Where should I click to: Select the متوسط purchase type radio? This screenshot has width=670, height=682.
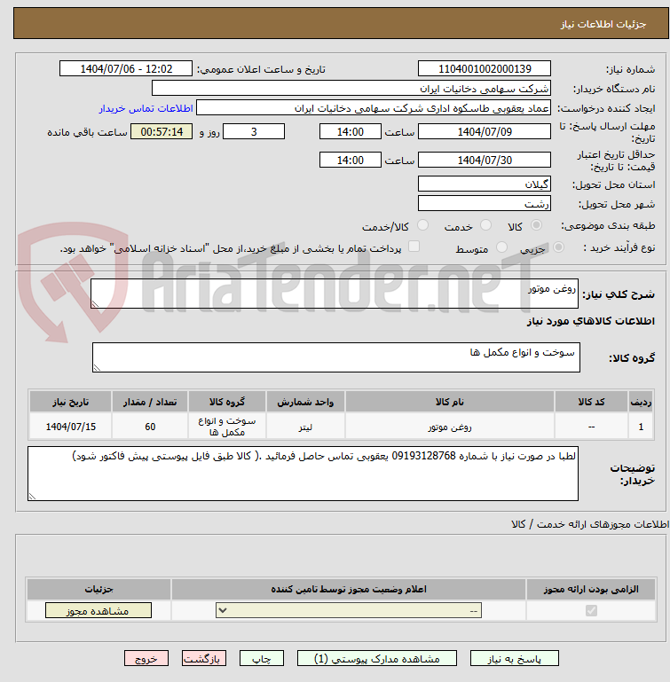coord(501,247)
